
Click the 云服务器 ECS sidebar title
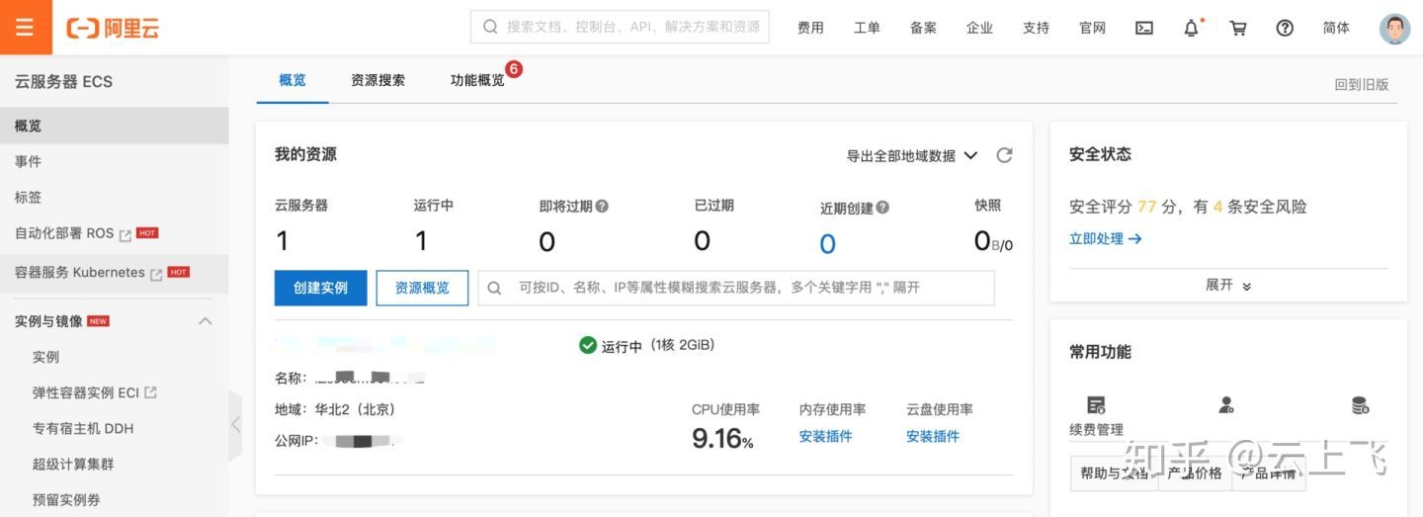click(x=63, y=81)
